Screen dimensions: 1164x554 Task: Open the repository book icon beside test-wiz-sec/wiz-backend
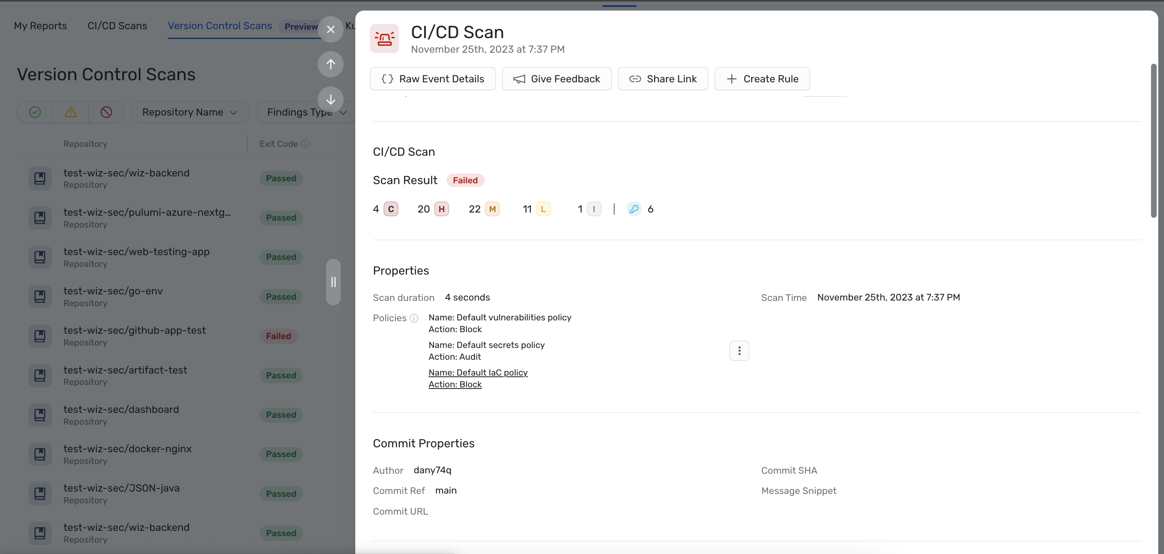point(40,178)
